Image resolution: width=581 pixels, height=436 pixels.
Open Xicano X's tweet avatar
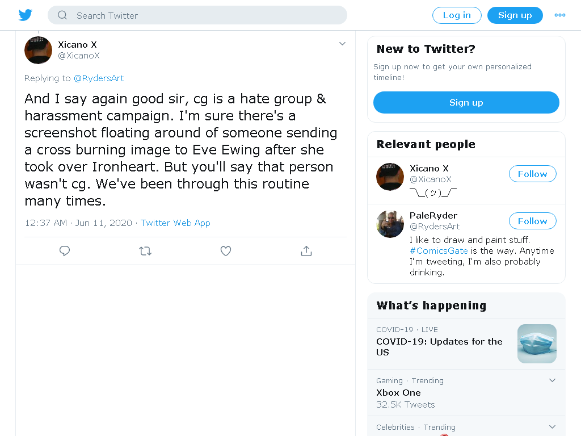[38, 50]
